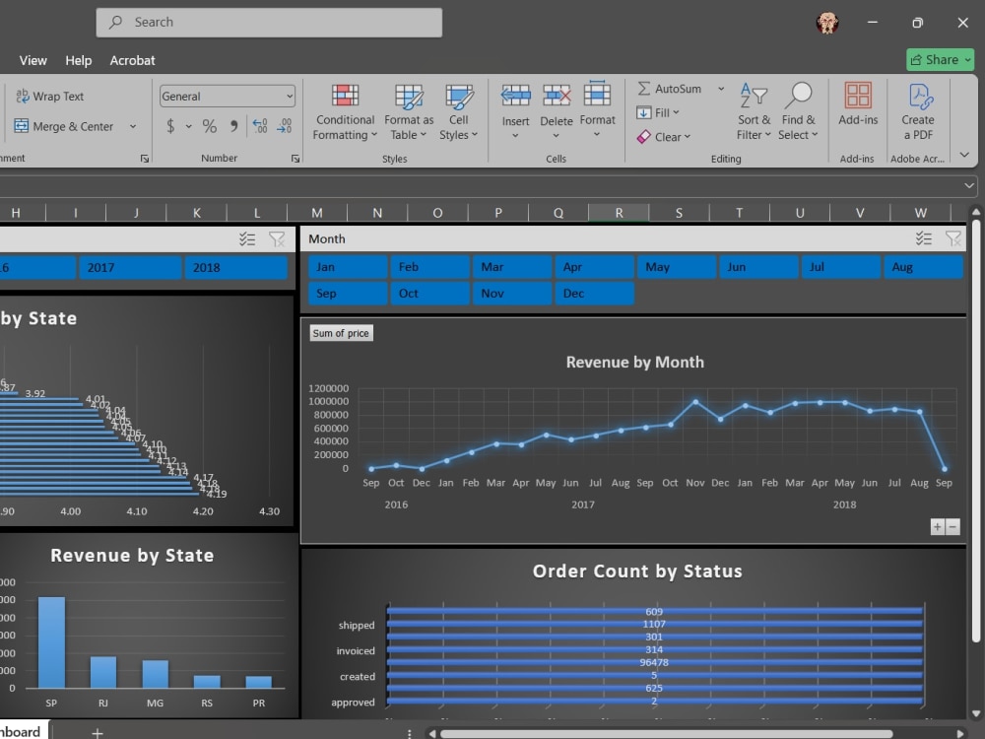The image size is (985, 739).
Task: Decrease decimal places
Action: pos(284,126)
